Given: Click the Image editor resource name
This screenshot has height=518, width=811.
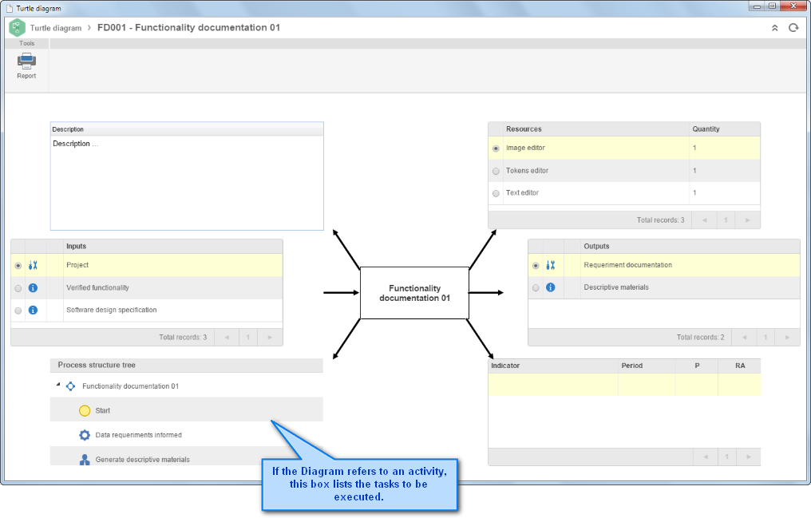Looking at the screenshot, I should (x=525, y=148).
